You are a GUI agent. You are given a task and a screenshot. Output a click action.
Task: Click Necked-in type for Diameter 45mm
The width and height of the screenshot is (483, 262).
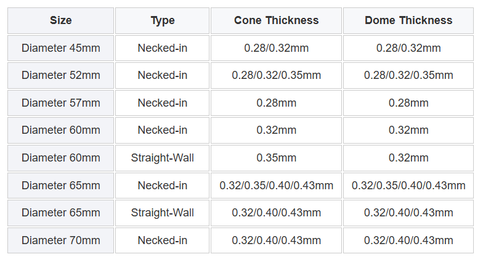pos(163,48)
